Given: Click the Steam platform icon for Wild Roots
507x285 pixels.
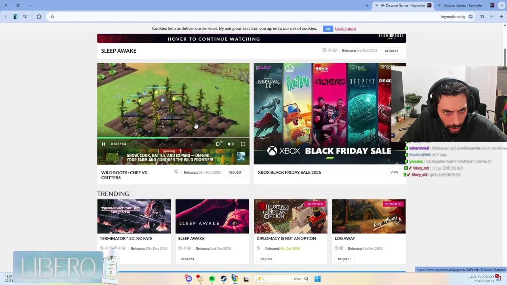Looking at the screenshot, I should [x=176, y=172].
